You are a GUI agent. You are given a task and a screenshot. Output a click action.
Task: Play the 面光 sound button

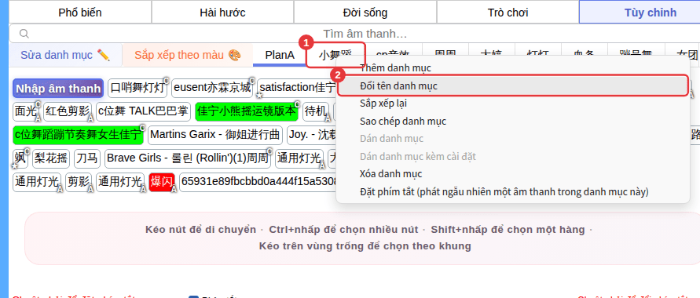[26, 111]
